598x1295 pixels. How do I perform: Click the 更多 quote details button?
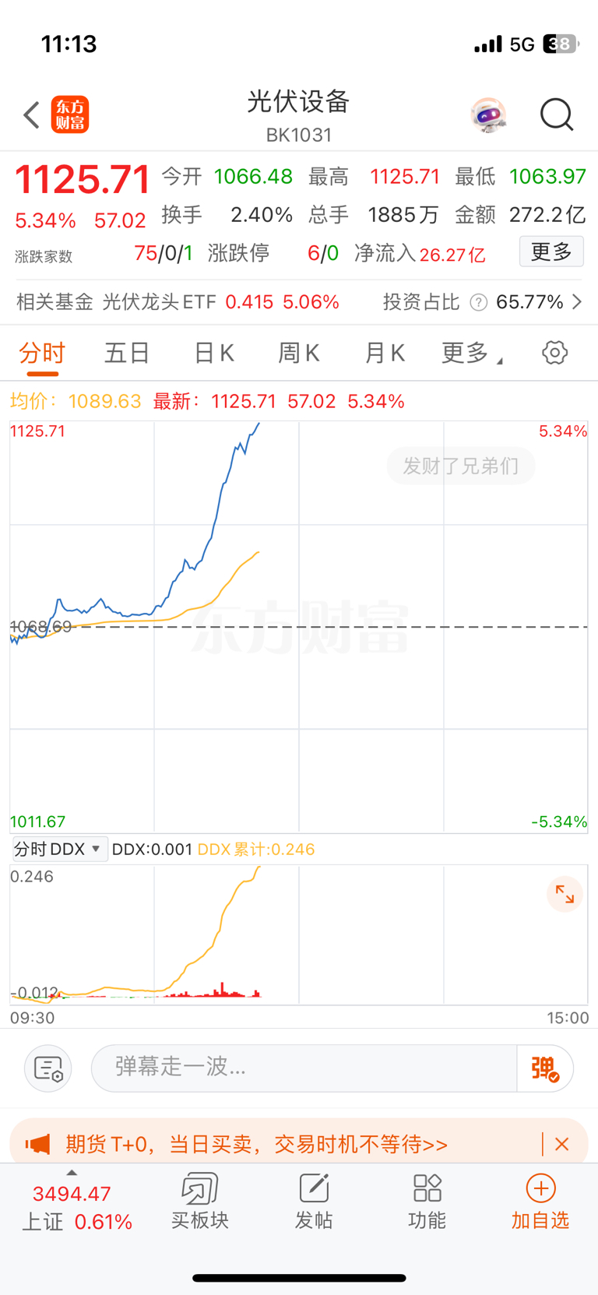click(x=551, y=252)
